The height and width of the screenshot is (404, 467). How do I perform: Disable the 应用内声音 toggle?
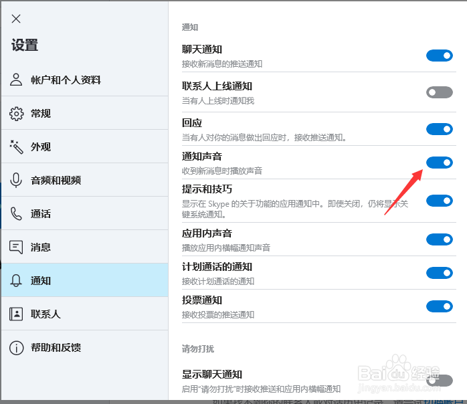[x=440, y=239]
